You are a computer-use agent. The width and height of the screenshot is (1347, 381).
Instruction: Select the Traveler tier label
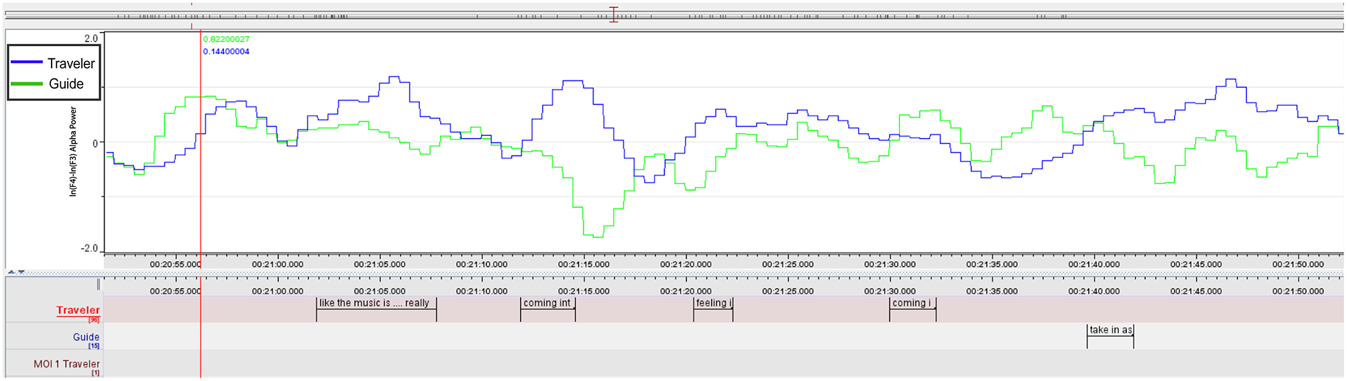click(x=78, y=310)
